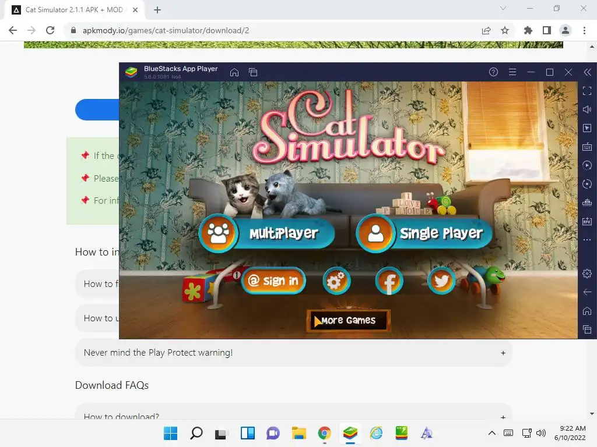Open Task View from taskbar
597x447 pixels.
coord(220,433)
